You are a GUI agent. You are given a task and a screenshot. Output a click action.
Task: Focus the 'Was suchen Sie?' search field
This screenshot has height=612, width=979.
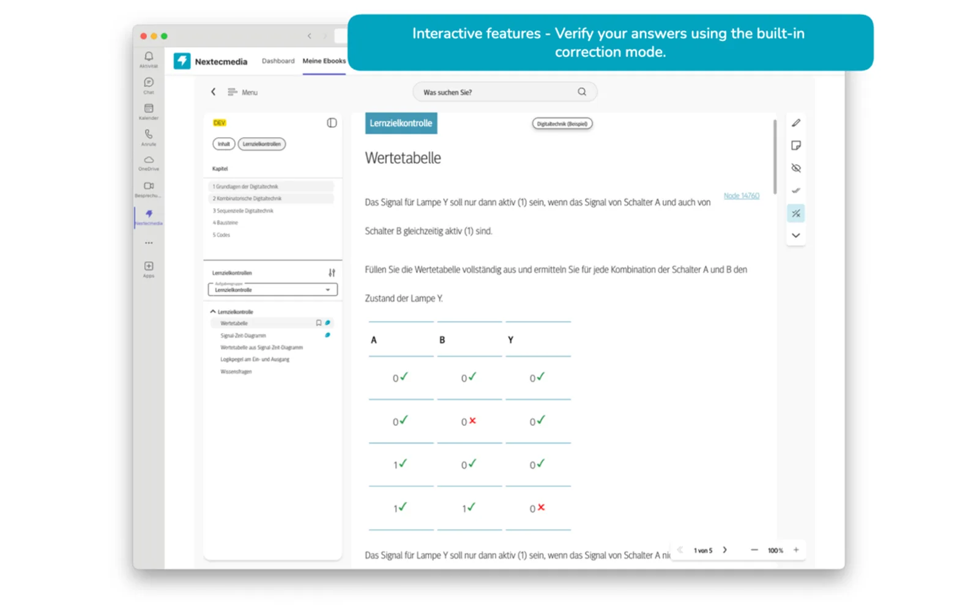click(505, 92)
